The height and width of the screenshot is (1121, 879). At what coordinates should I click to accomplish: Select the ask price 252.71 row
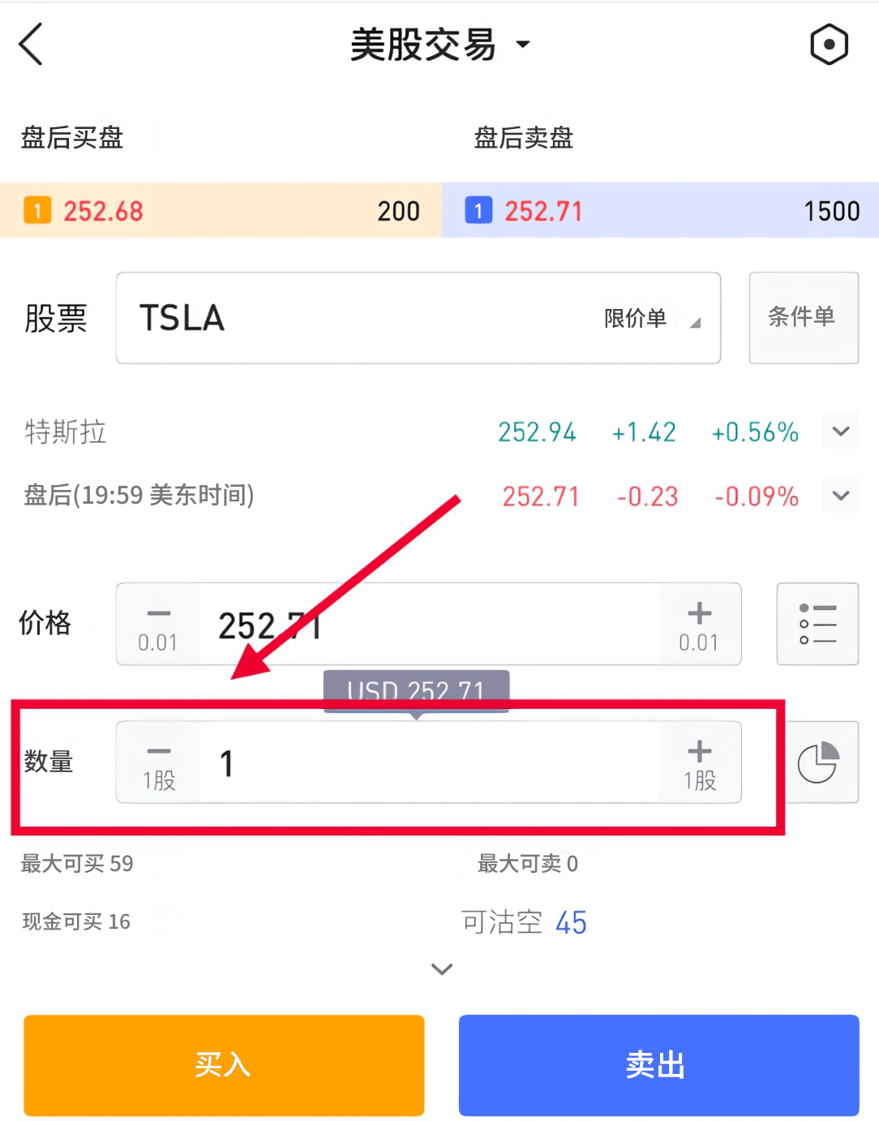pyautogui.click(x=660, y=211)
